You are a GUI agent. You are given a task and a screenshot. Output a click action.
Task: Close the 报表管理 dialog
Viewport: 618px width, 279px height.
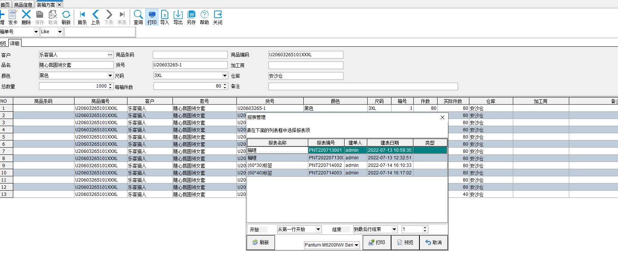pos(443,117)
